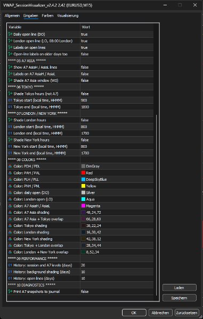Click the integer icon beside History: background shading

pos(10,272)
